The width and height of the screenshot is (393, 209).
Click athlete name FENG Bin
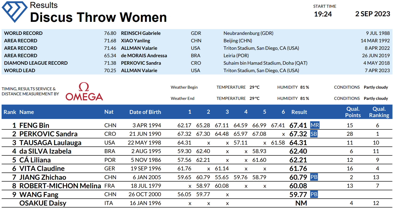pos(34,125)
